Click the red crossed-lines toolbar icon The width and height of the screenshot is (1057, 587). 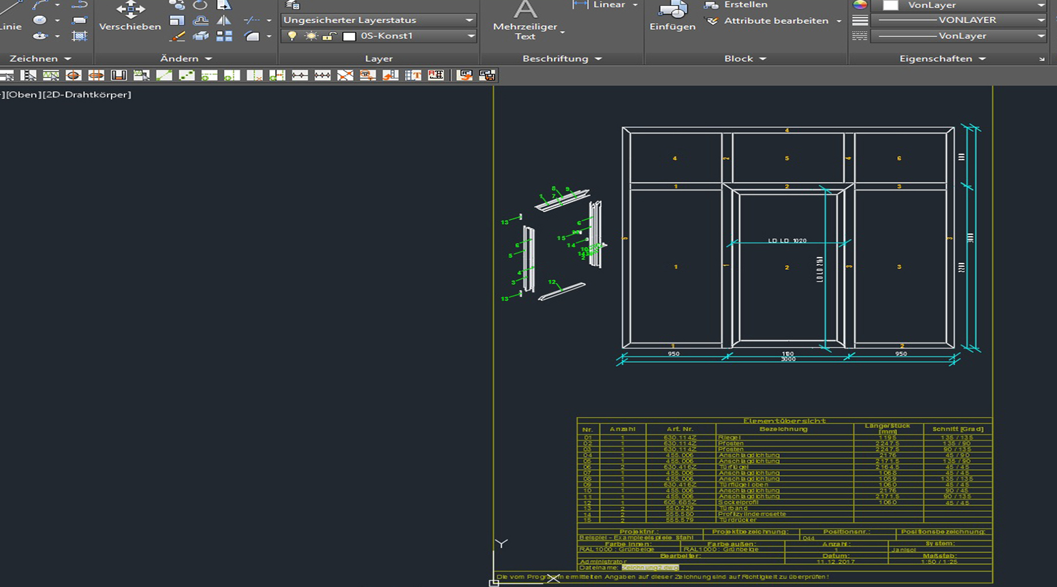[x=345, y=75]
